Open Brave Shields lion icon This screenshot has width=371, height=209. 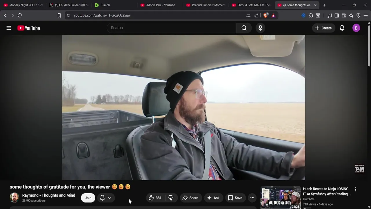(x=265, y=15)
